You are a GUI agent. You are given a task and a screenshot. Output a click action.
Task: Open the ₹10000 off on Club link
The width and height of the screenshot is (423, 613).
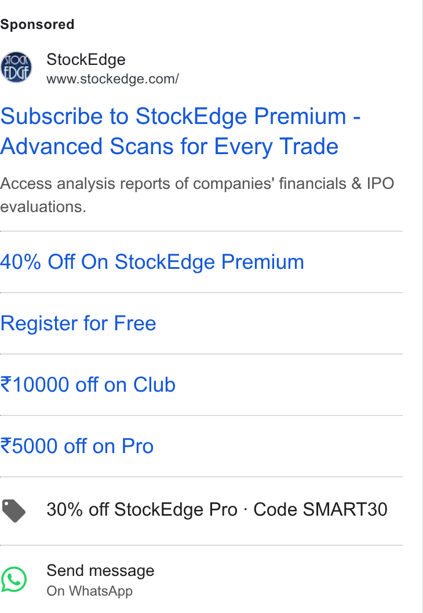pos(87,384)
